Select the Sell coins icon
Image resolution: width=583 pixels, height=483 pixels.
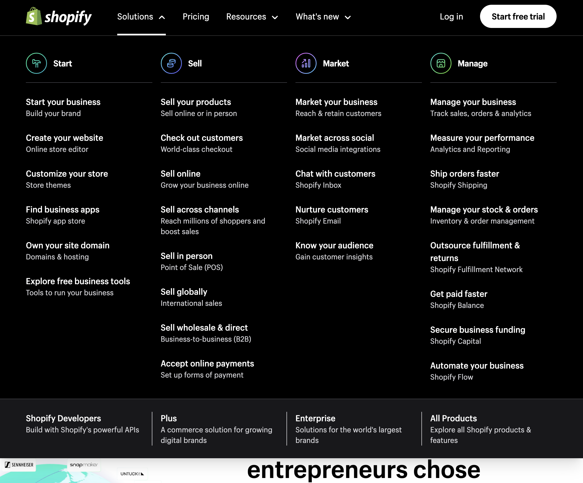point(171,63)
